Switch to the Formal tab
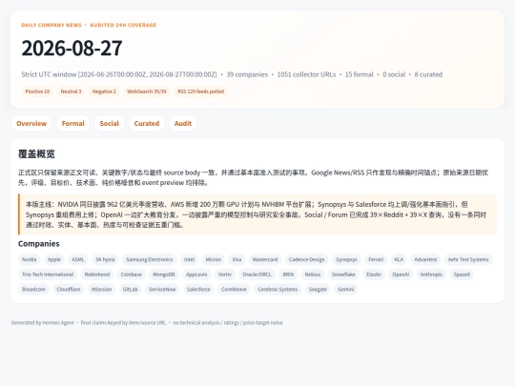Screen dimensions: 515x386 click(x=72, y=123)
